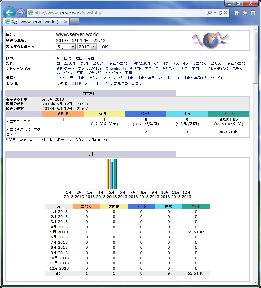Refresh the page with reload icon
261x288 pixels.
click(x=220, y=13)
